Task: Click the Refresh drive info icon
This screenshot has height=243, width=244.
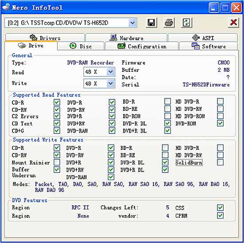Action: [186, 23]
